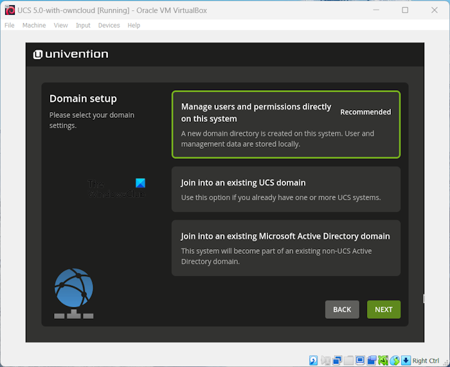This screenshot has height=367, width=450.
Task: Click the mouse integration globe icon
Action: (395, 361)
